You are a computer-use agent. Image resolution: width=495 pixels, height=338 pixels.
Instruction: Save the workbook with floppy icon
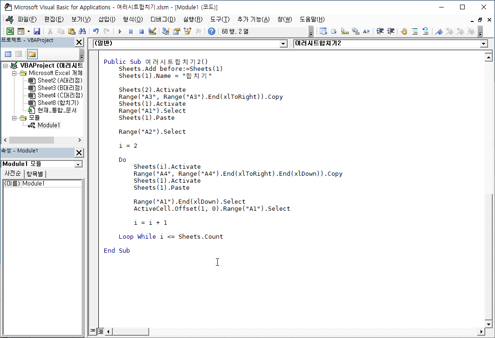click(37, 31)
